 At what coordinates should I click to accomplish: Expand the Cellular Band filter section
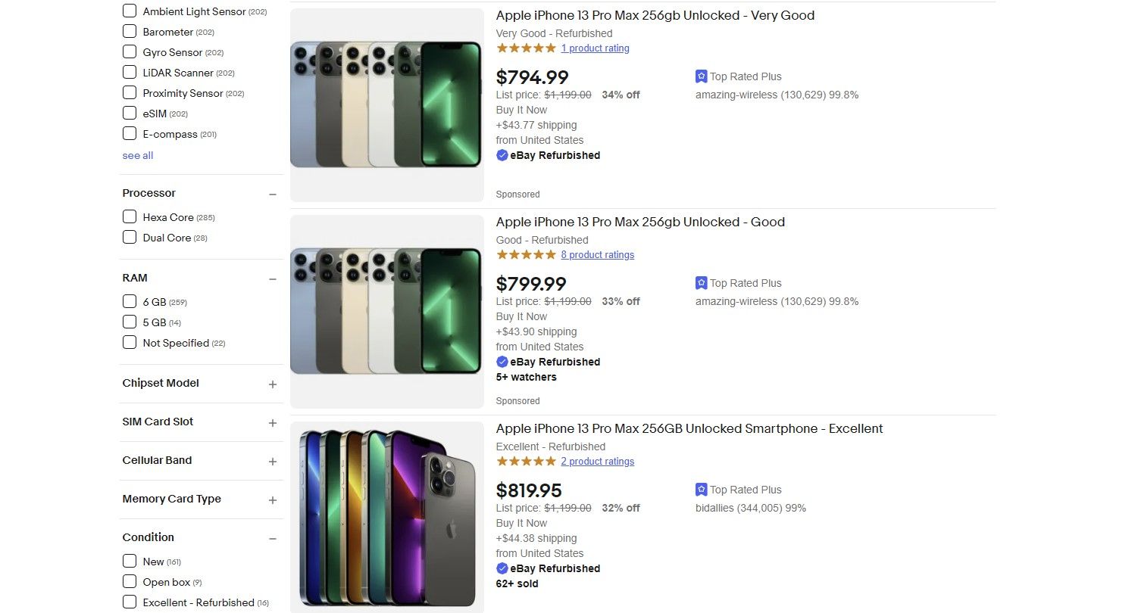coord(273,461)
